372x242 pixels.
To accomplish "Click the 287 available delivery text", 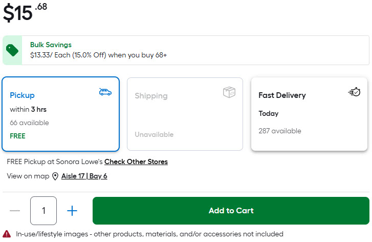I will [x=280, y=131].
